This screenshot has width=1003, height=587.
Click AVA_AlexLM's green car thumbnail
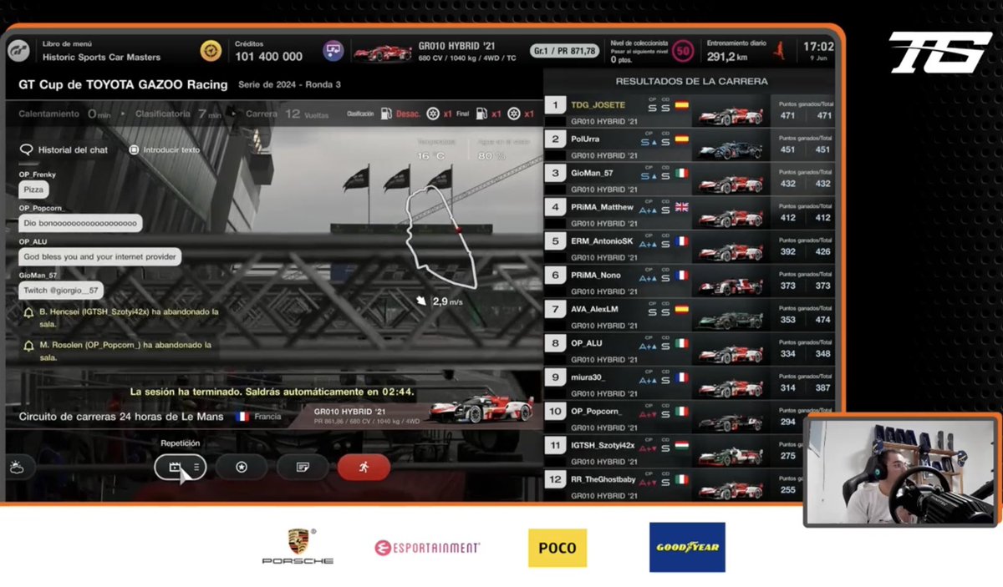coord(731,319)
